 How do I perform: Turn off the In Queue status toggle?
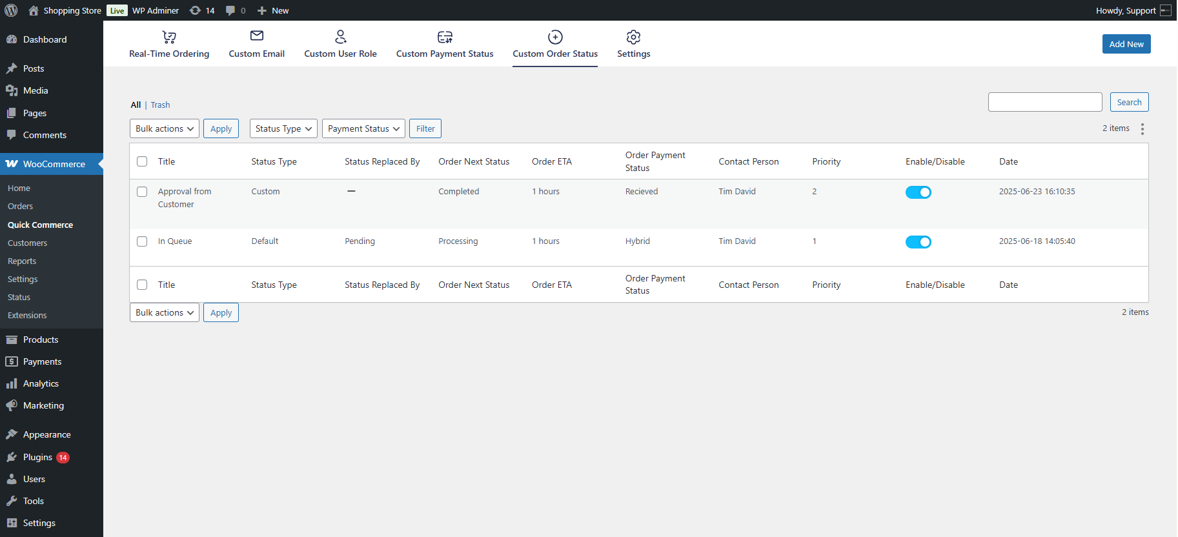pos(918,242)
